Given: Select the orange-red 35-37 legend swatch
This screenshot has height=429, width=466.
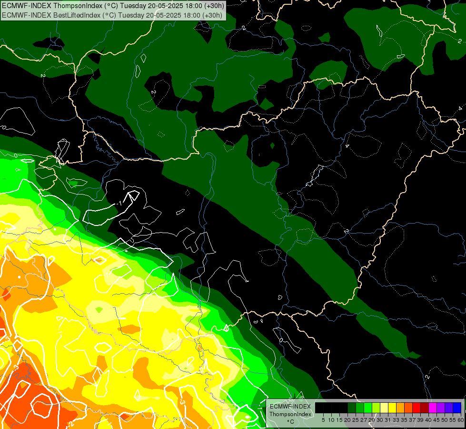Looking at the screenshot, I should [x=408, y=408].
